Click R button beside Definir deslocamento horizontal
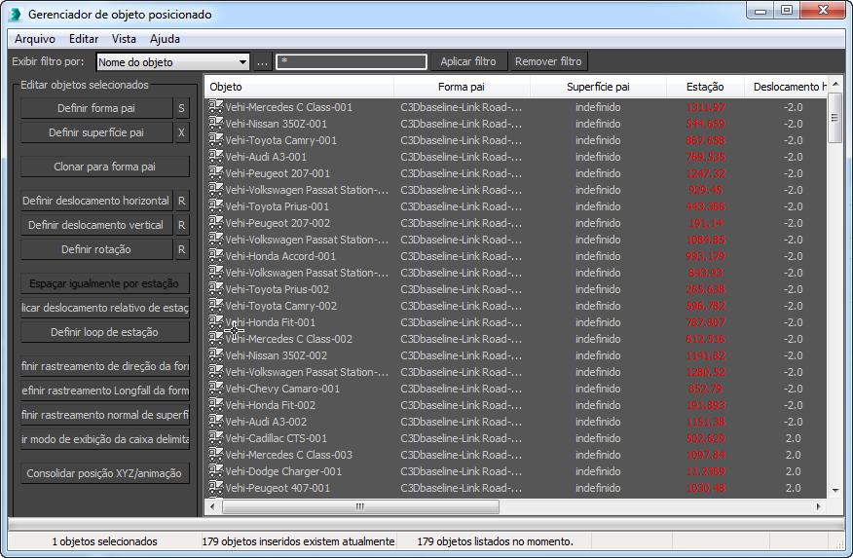The height and width of the screenshot is (558, 853). [182, 201]
